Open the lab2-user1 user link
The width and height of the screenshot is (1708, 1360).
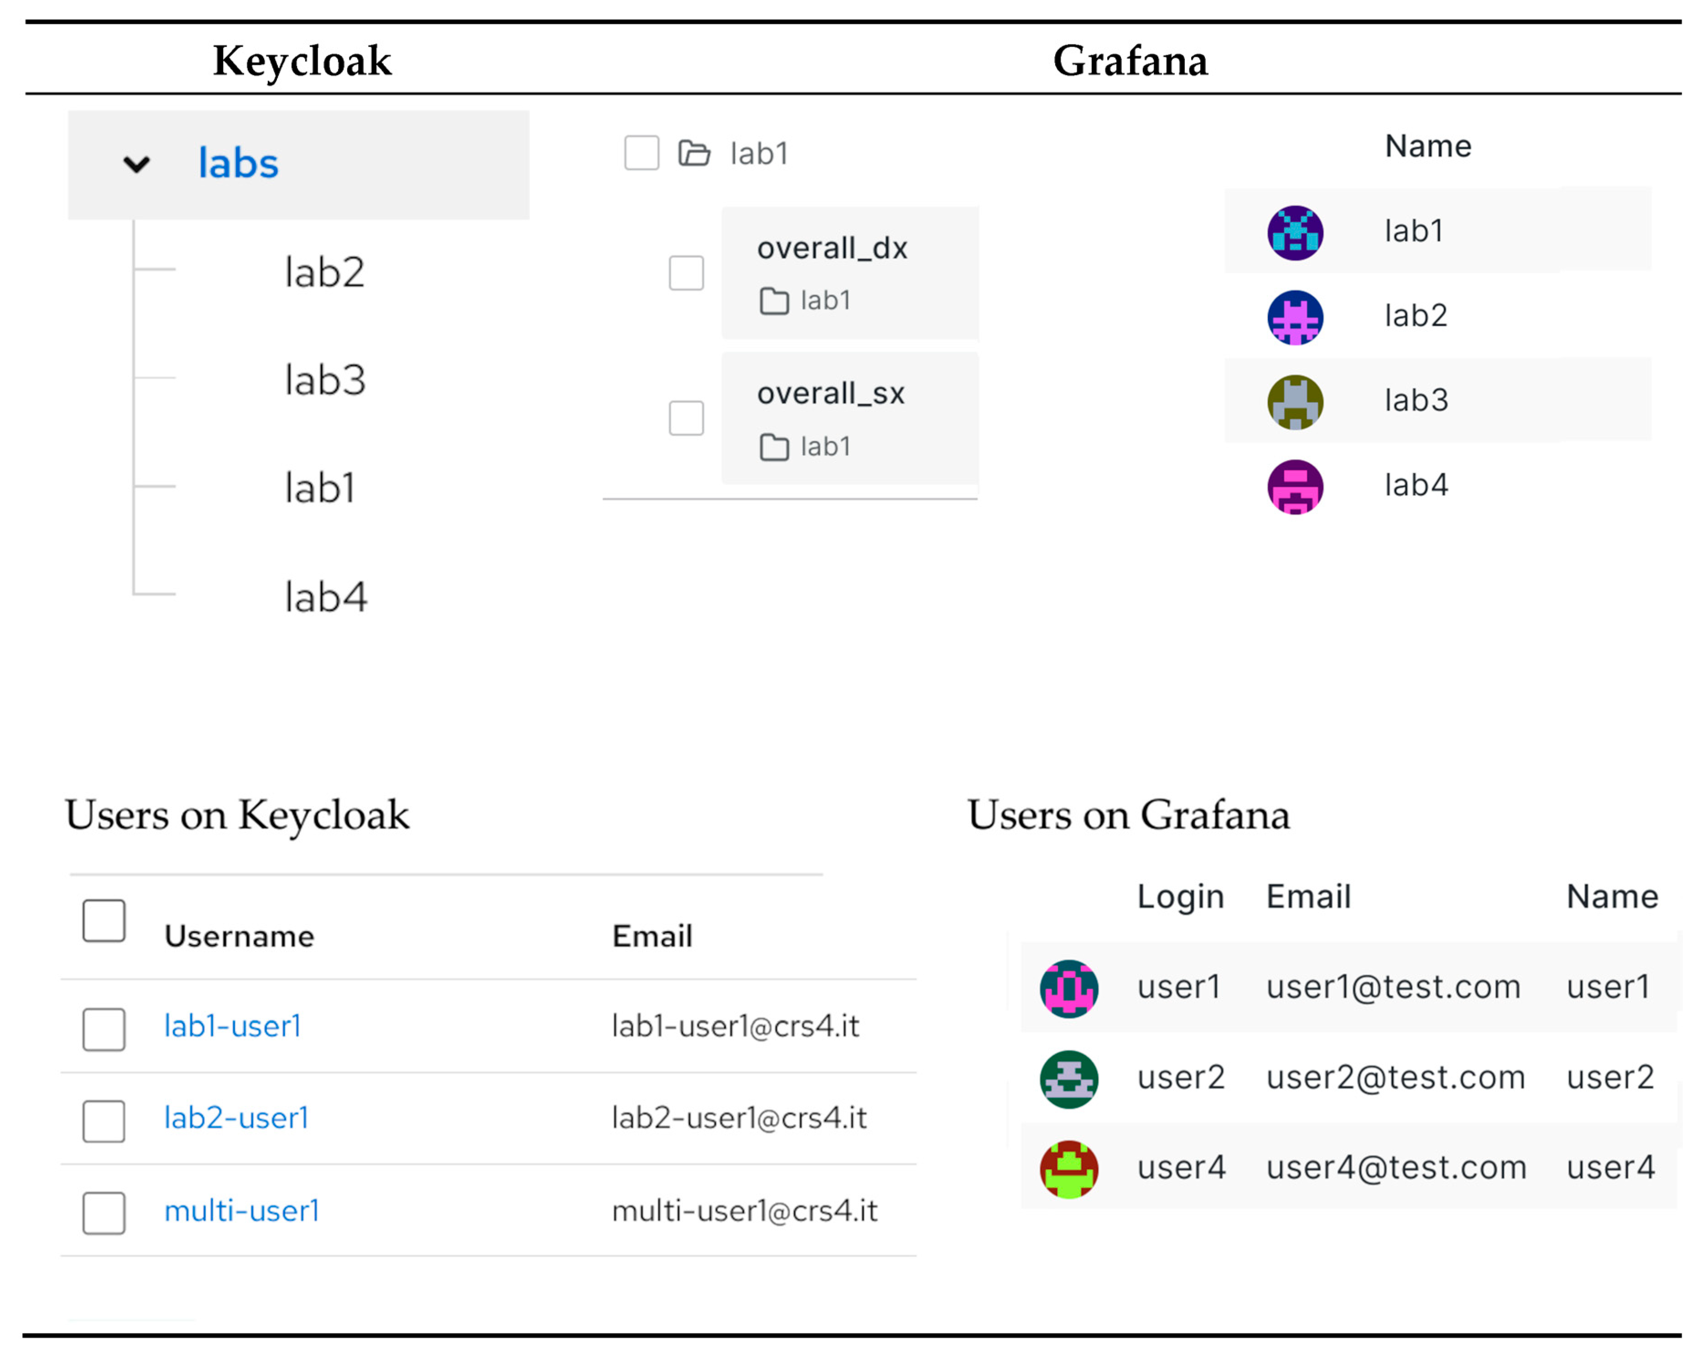(x=235, y=1118)
